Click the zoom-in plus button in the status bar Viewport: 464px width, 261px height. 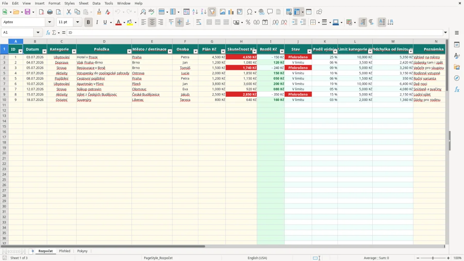[x=449, y=258]
